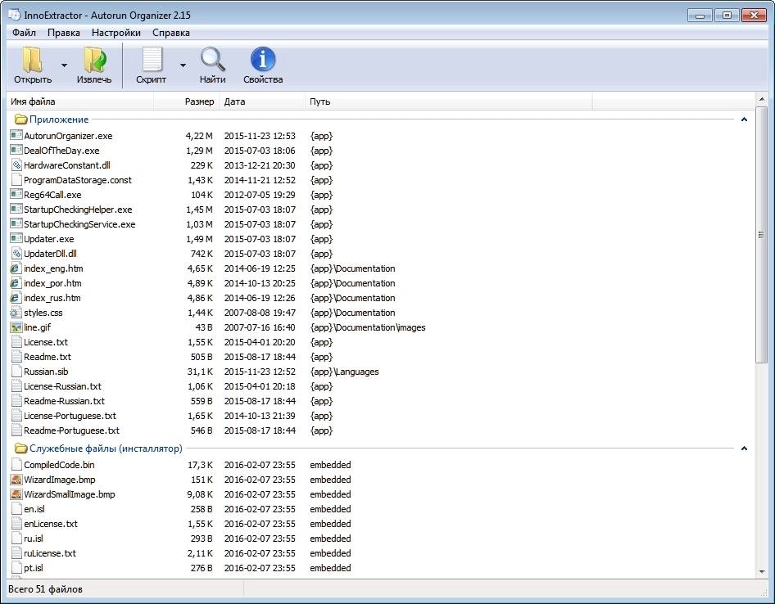Collapse the Приложение group
This screenshot has height=604, width=775.
coord(744,119)
